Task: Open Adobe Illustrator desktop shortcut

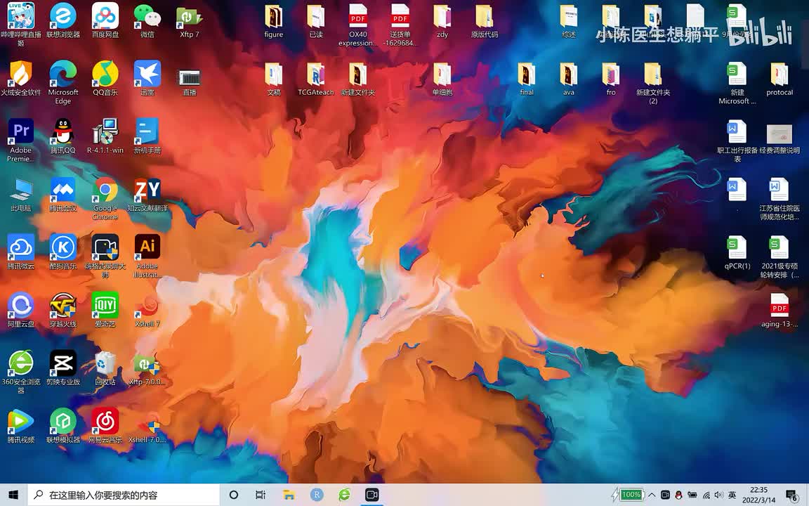Action: coord(147,256)
